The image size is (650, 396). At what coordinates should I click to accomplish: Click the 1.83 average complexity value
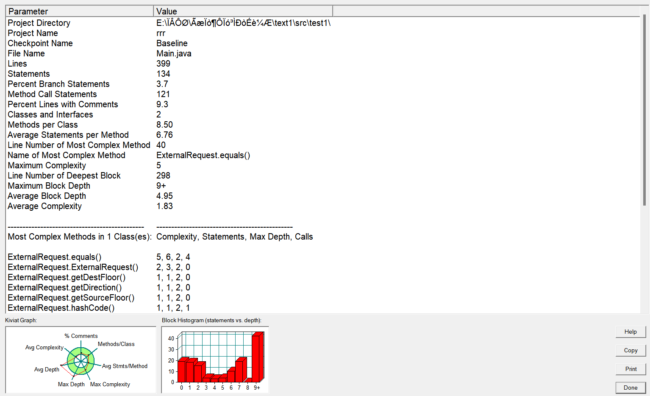164,206
